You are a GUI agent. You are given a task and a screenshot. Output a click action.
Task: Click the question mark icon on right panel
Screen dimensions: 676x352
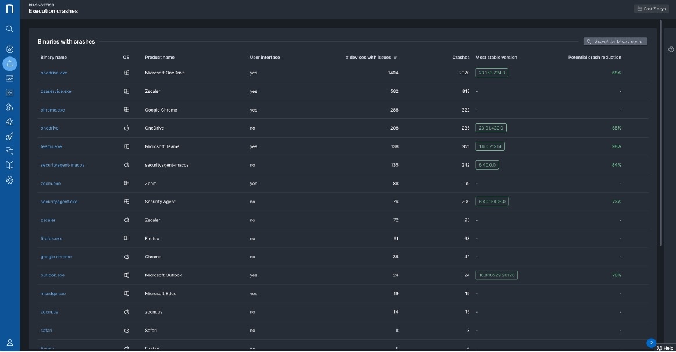pos(671,49)
